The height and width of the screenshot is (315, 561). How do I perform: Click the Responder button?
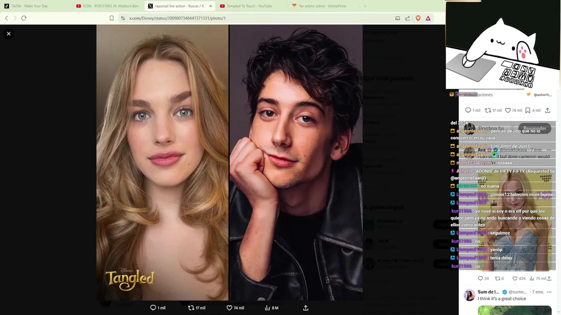tap(535, 128)
